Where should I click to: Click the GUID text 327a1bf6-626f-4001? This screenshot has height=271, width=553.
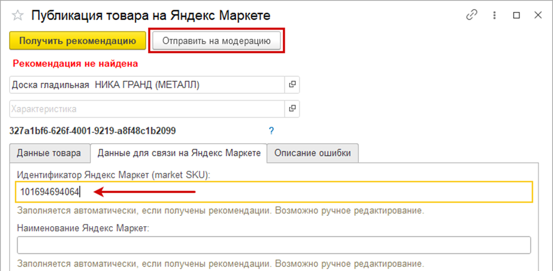(x=93, y=131)
